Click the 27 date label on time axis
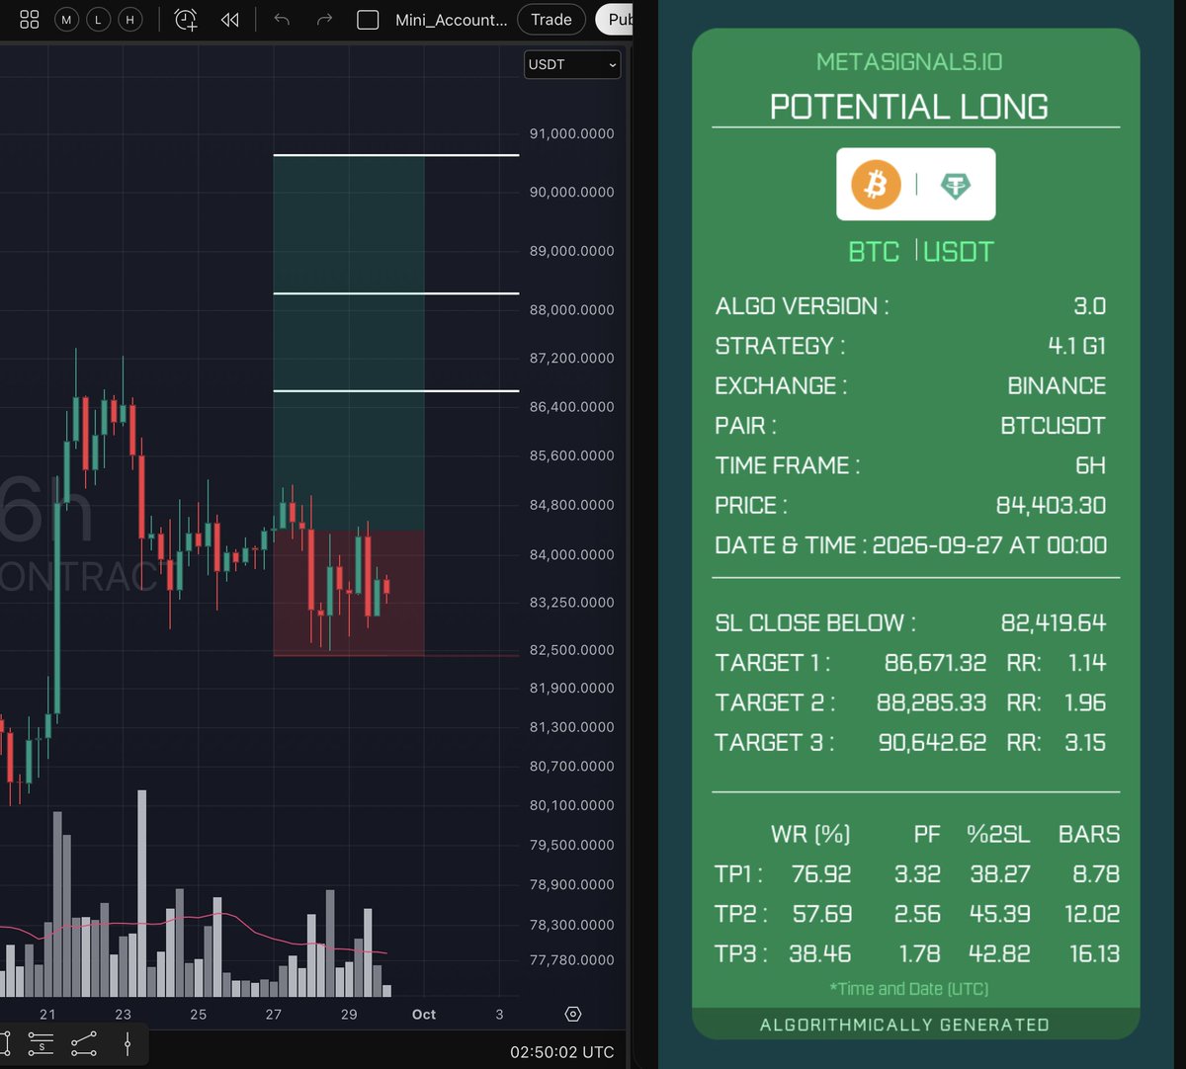Screen dimensions: 1186x1069 click(274, 1014)
